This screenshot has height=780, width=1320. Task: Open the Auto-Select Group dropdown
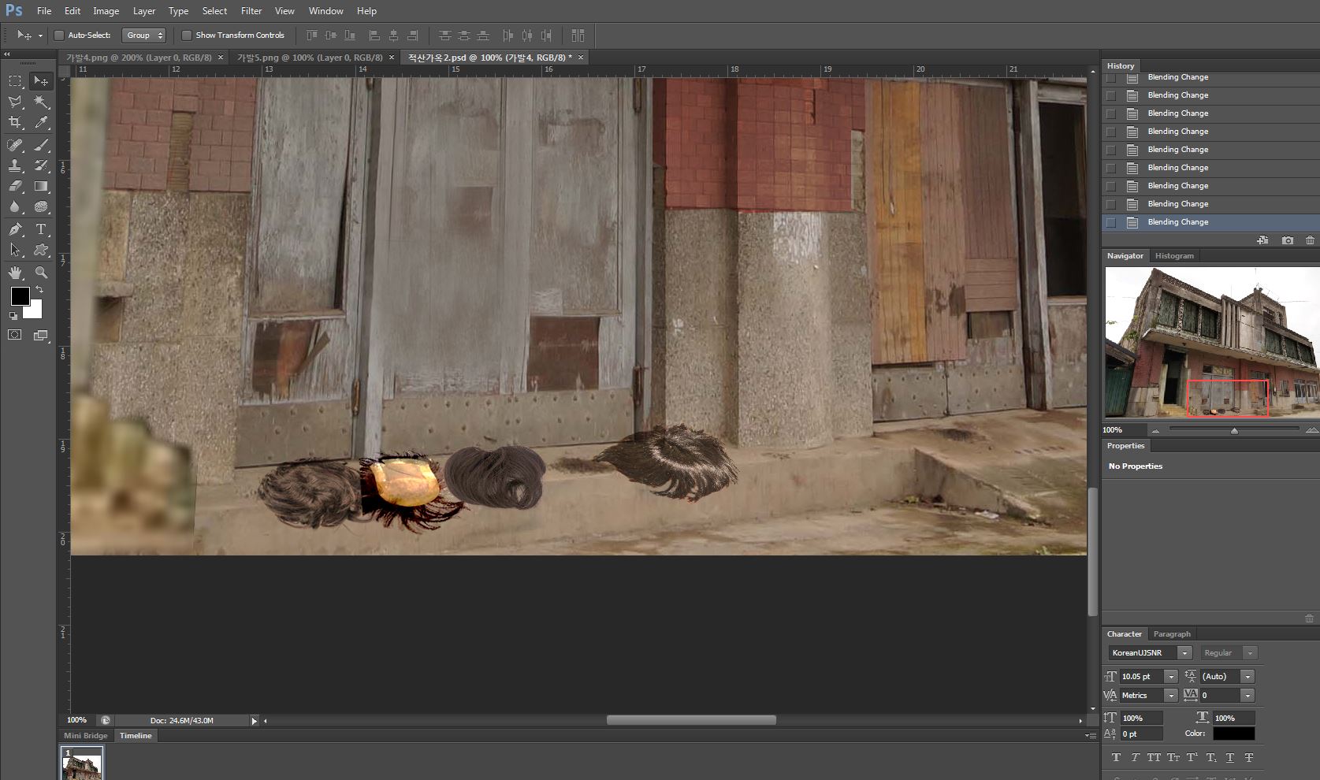144,35
